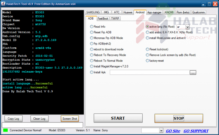219x135 pixels.
Task: Open the FastBoot sub-tab
Action: [x=103, y=18]
